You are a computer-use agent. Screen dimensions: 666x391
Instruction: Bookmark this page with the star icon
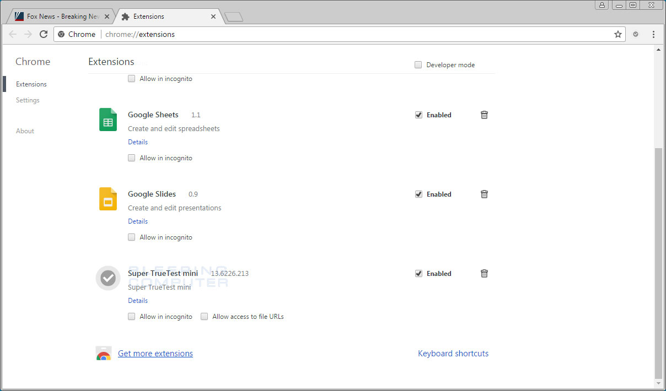[x=617, y=34]
